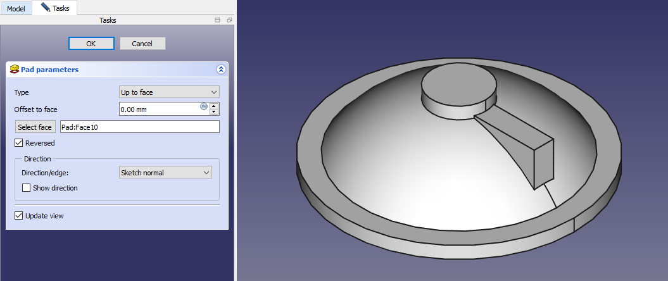
Task: Cancel the pad operation
Action: coord(142,44)
